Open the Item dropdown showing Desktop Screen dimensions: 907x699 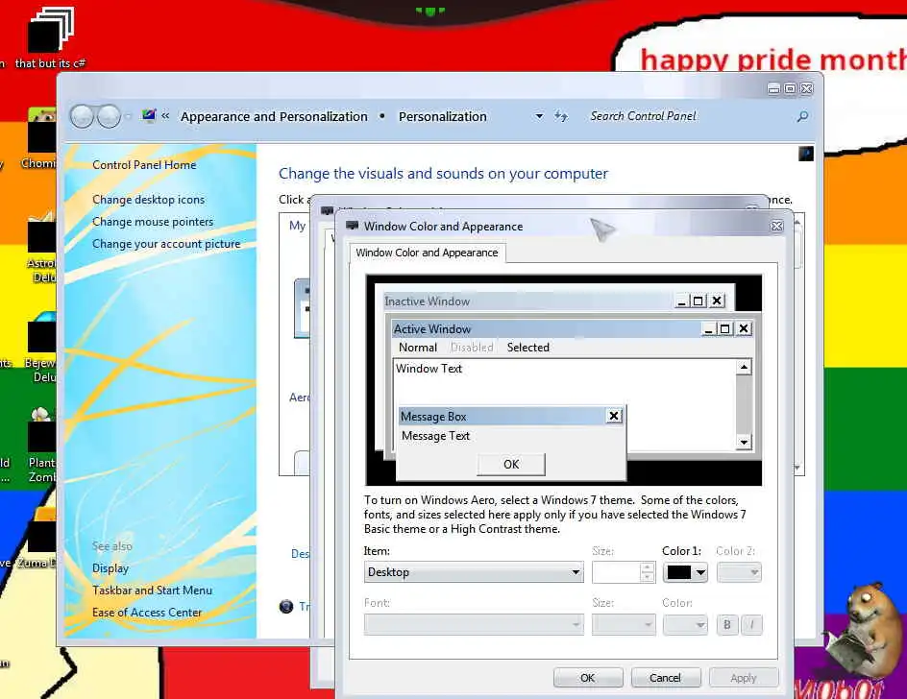pyautogui.click(x=473, y=572)
